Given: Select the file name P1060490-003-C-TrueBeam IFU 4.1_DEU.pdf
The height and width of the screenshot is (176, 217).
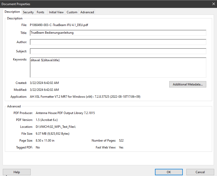Looking at the screenshot, I should click(59, 25).
